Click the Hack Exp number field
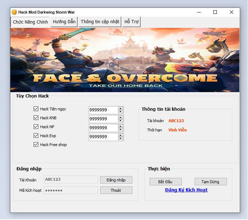This screenshot has width=248, height=220. point(103,137)
